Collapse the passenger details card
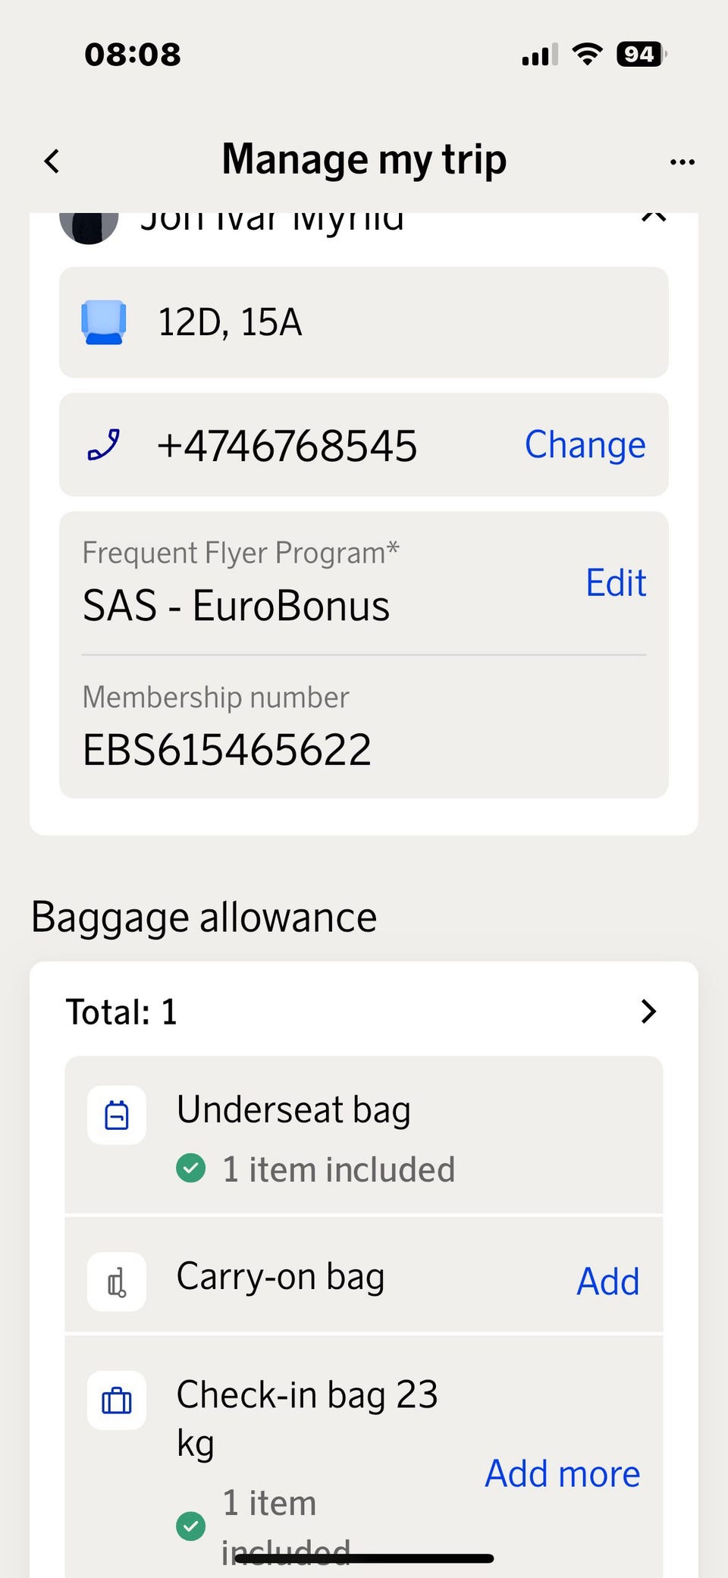The image size is (728, 1578). (653, 218)
